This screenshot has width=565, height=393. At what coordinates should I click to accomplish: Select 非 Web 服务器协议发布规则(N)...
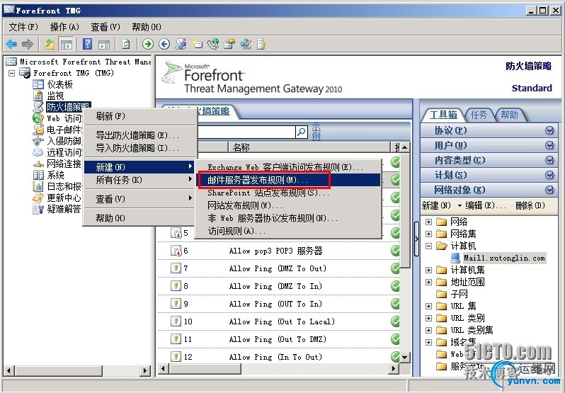288,218
